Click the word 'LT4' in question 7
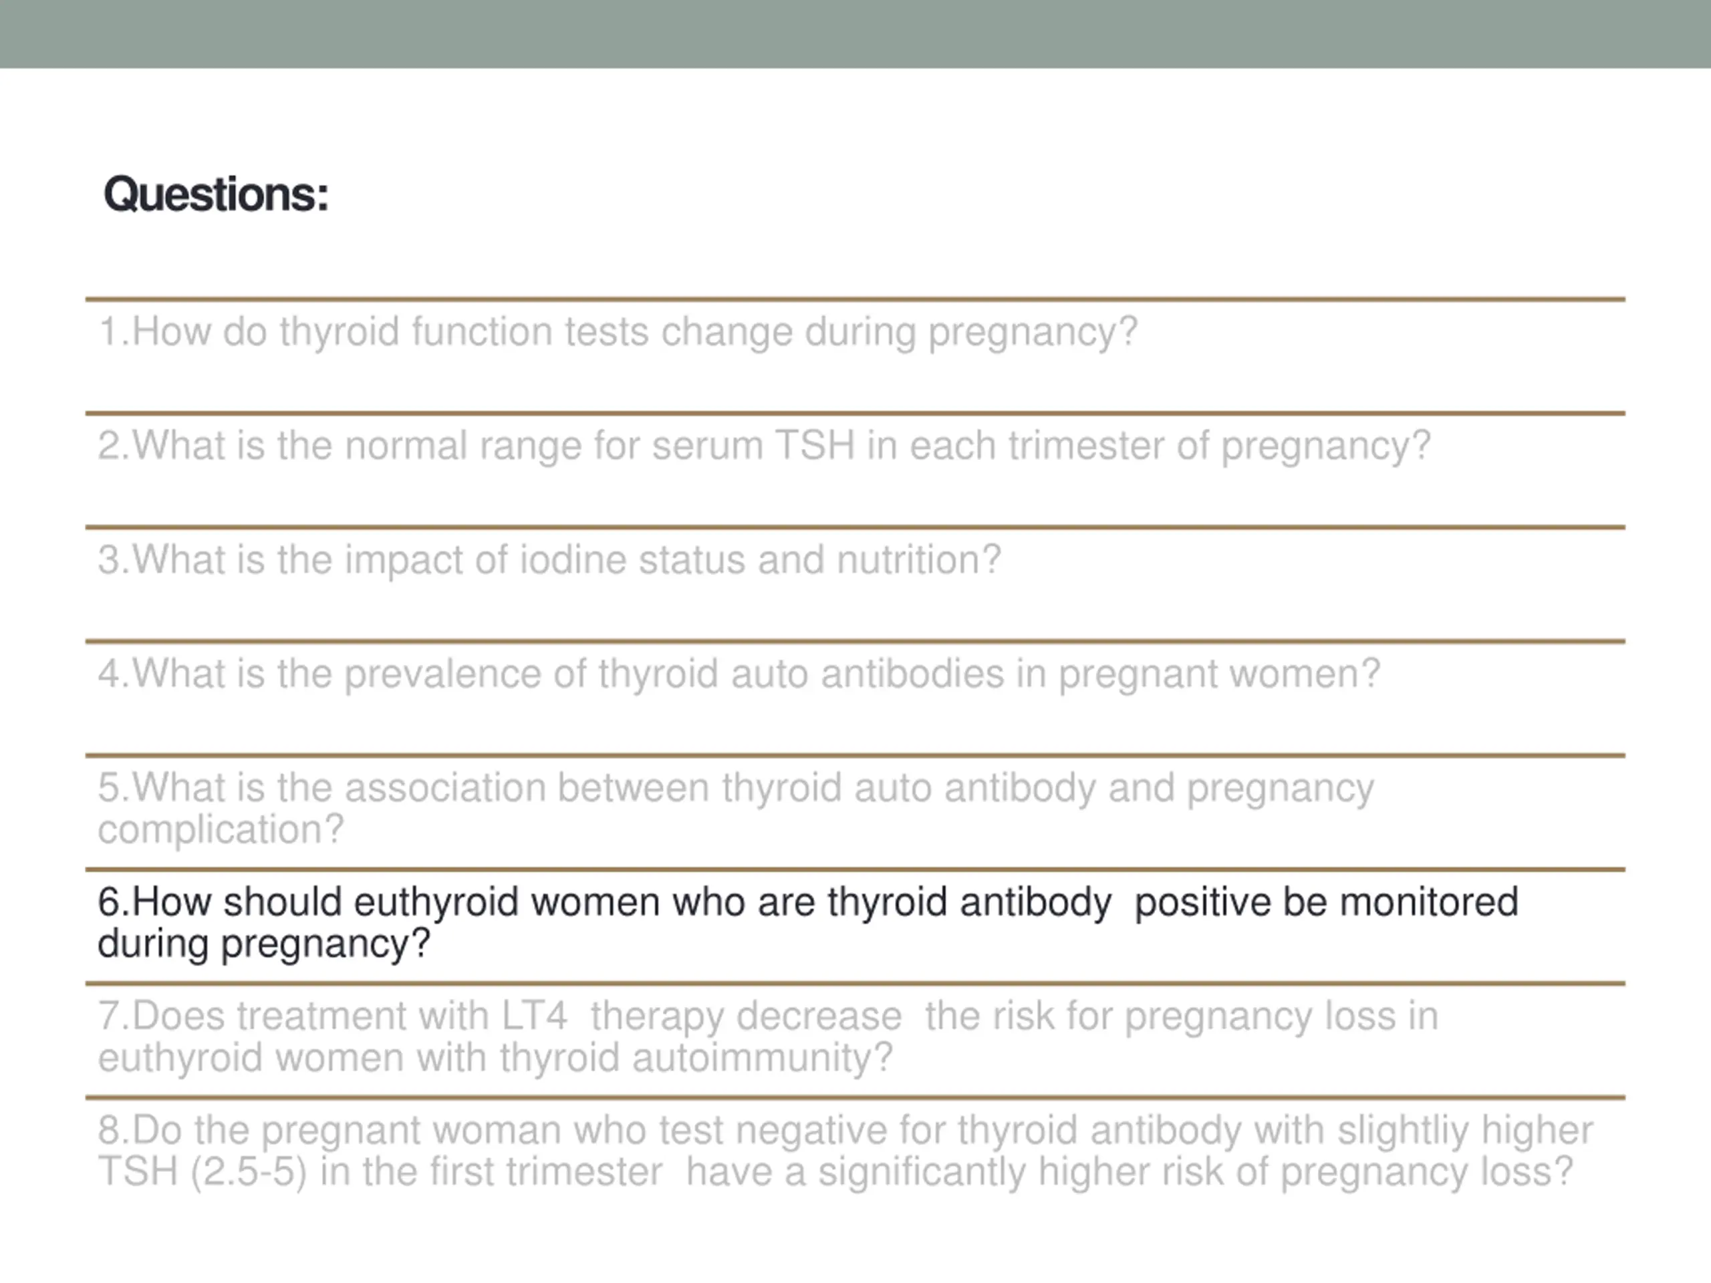Screen dimensions: 1711x1283 point(535,1016)
